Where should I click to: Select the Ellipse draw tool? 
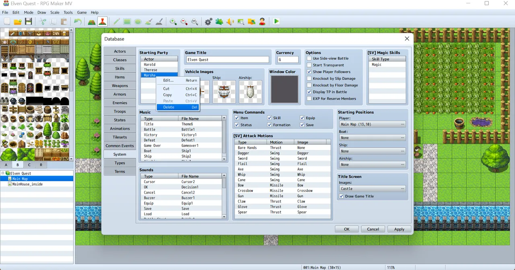pos(138,21)
